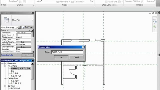Click the Visual Style value Hidden Line

pyautogui.click(x=23, y=44)
